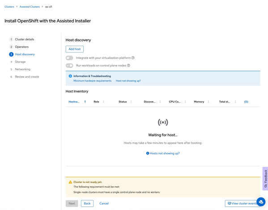268x210 pixels.
Task: Click the blue chat assistant bubble icon
Action: [261, 202]
